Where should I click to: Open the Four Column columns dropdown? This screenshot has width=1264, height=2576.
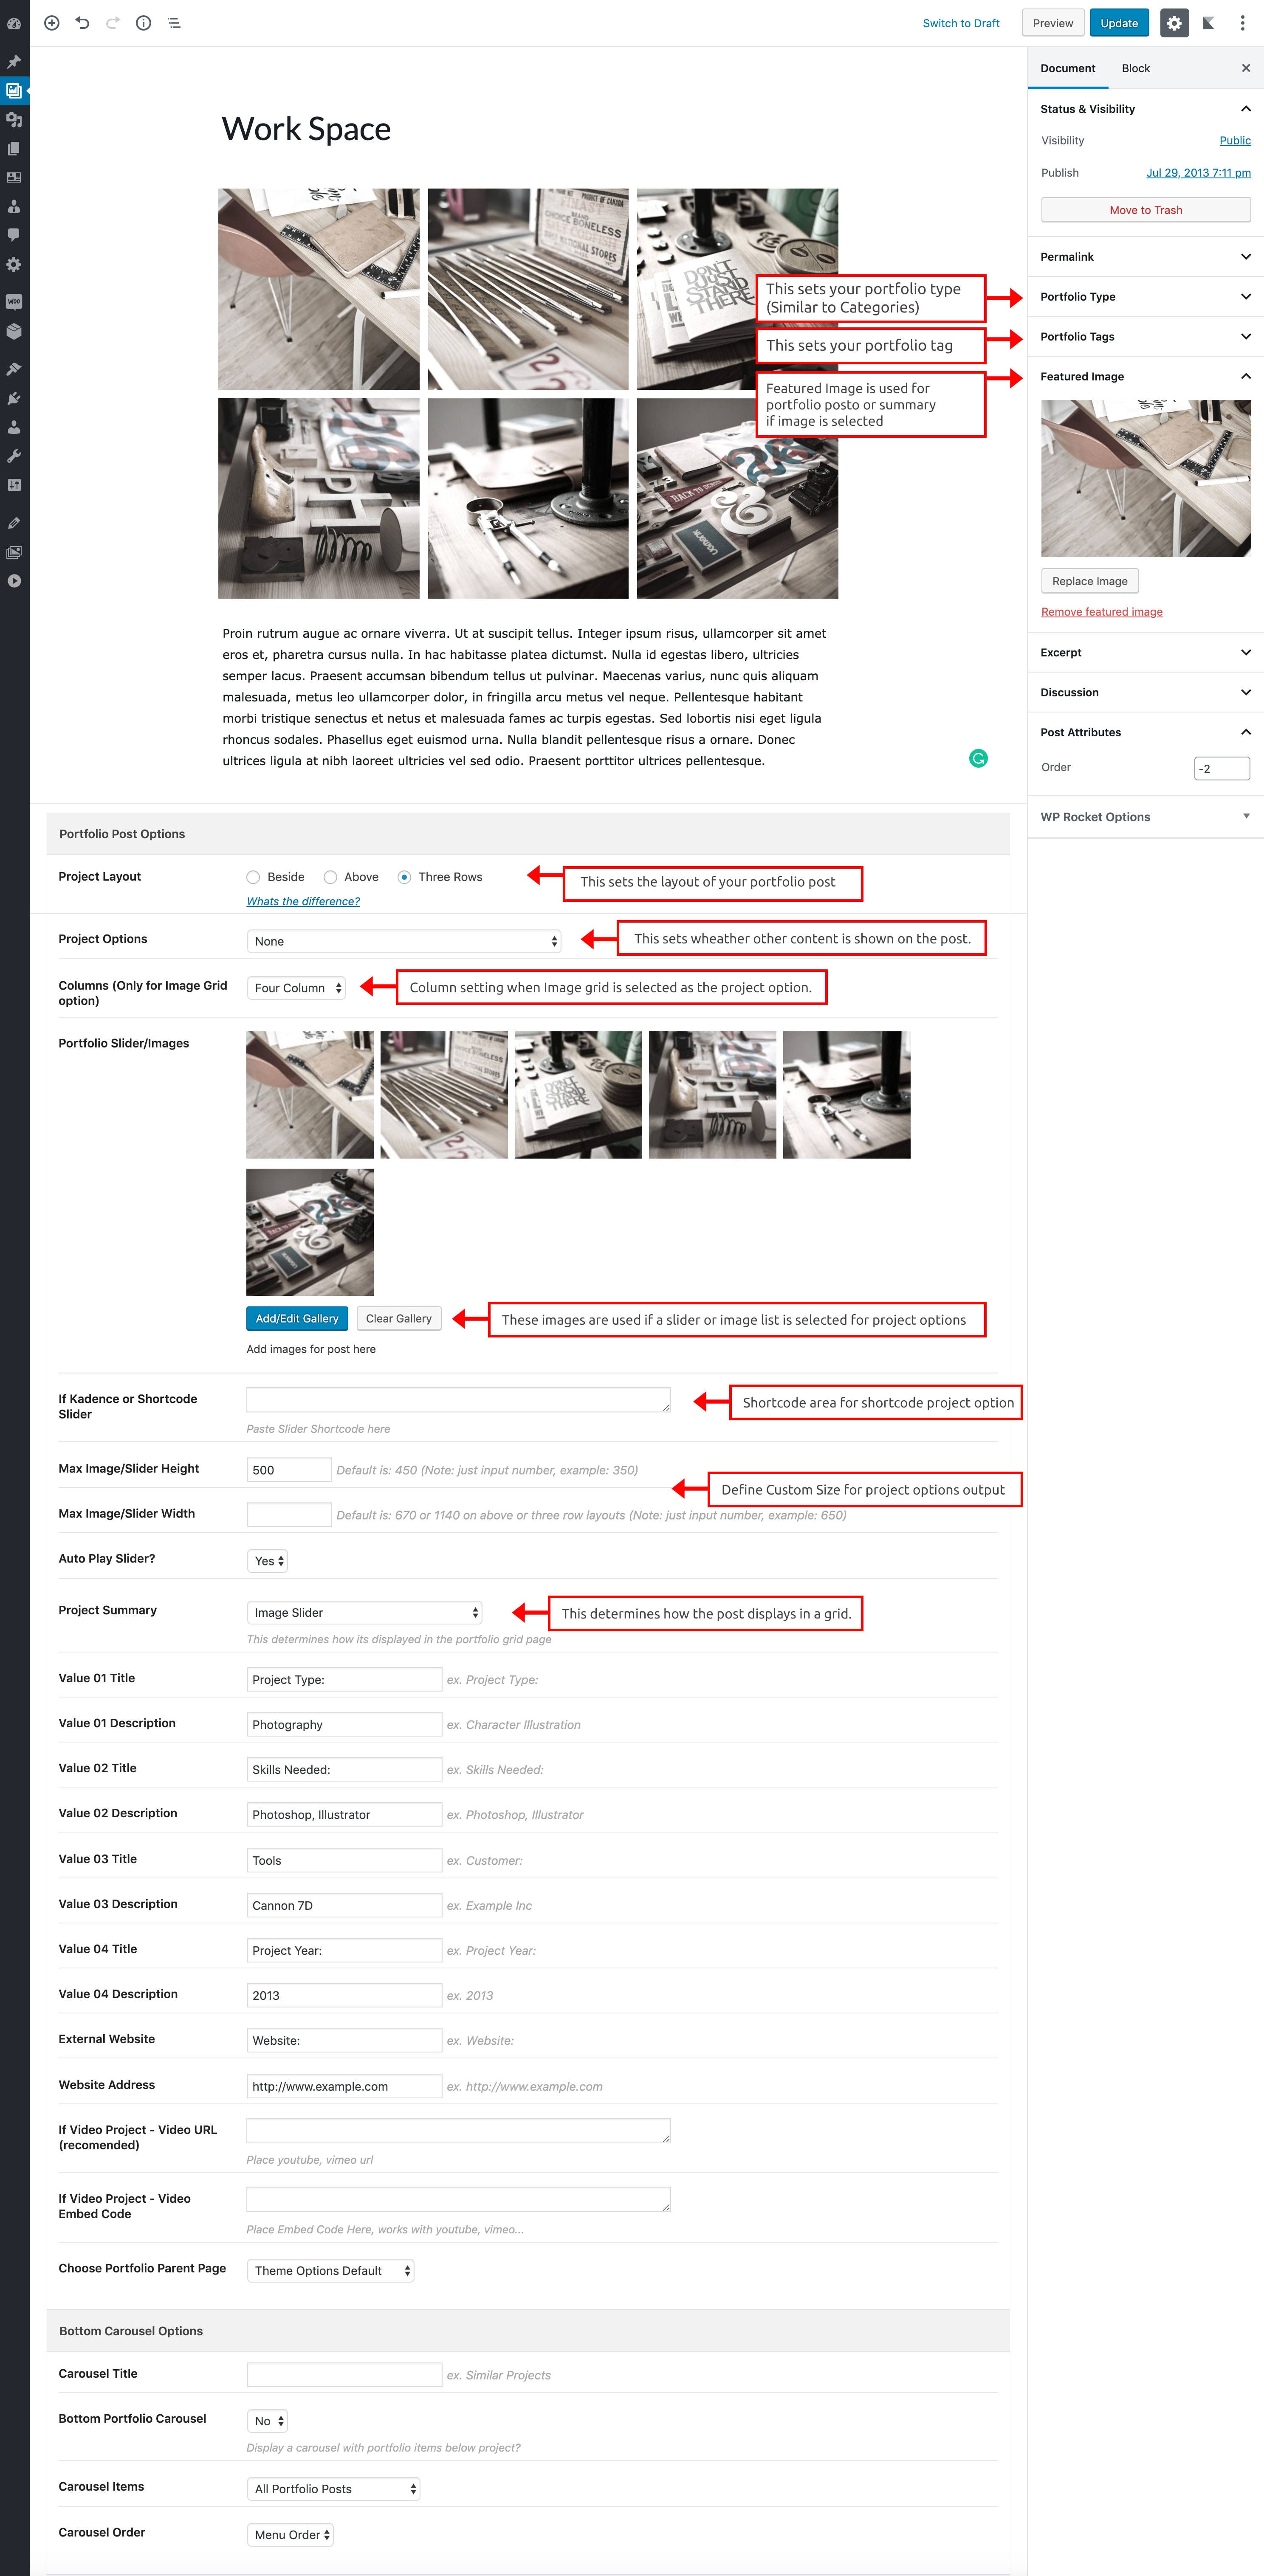point(296,988)
